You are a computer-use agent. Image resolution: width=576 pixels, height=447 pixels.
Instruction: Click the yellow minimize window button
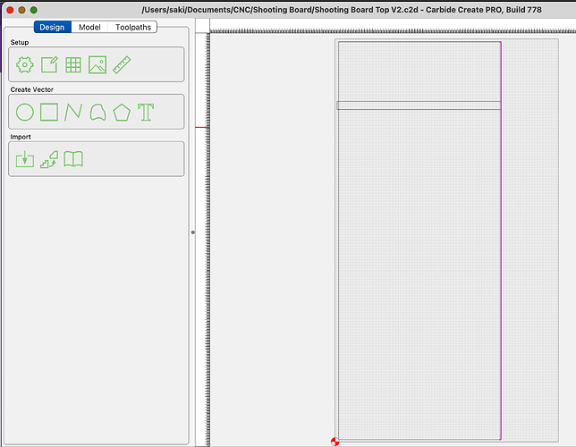click(21, 10)
